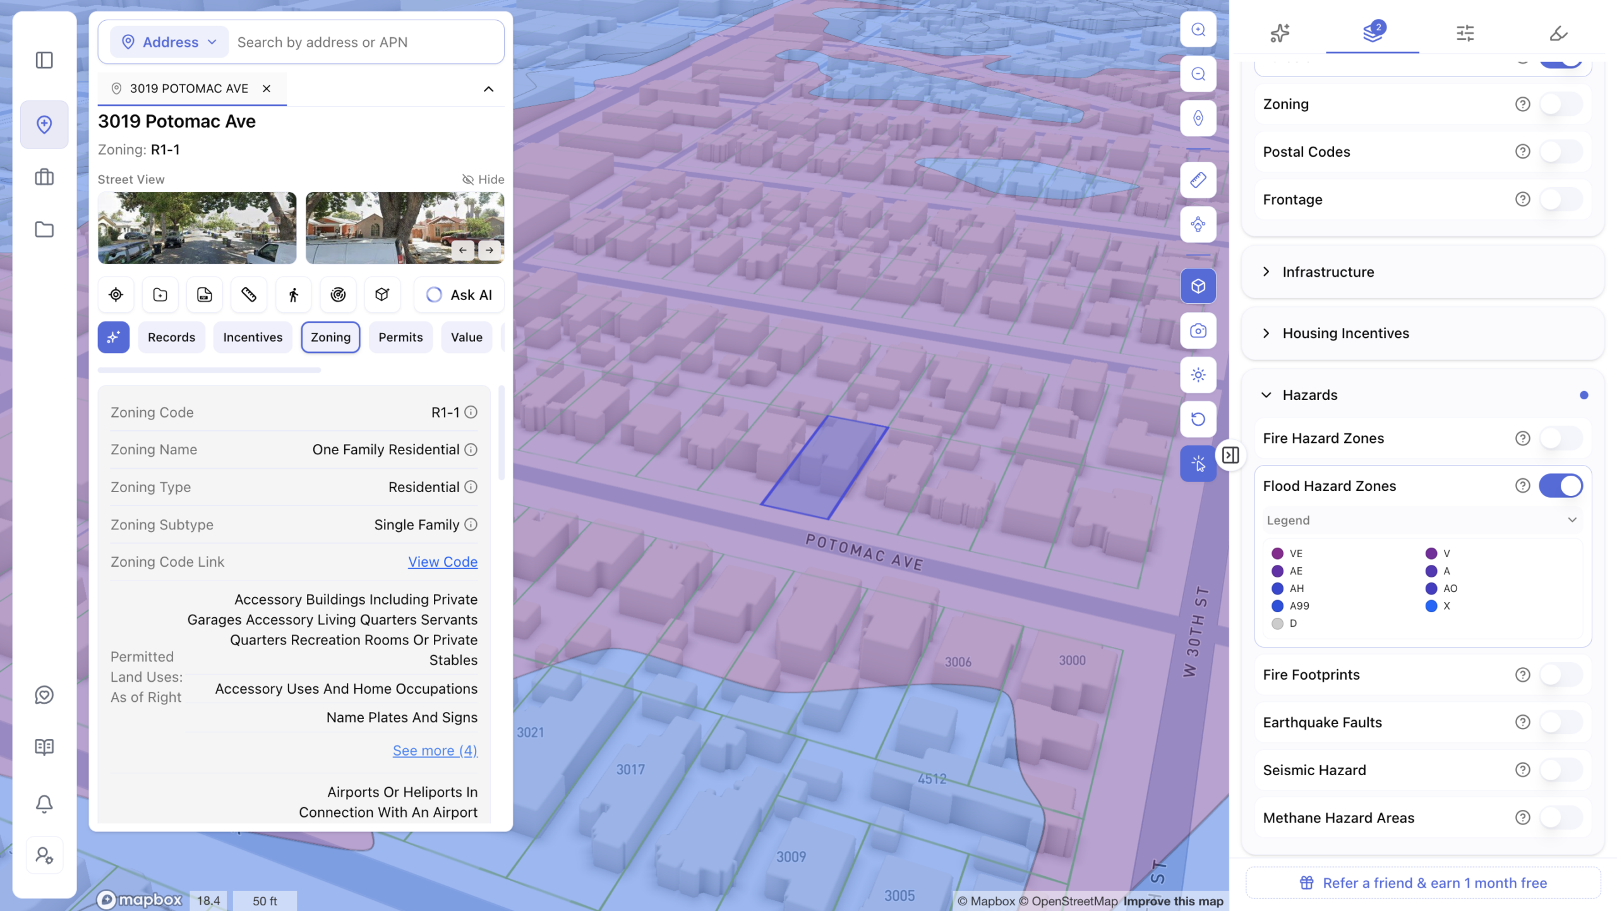The width and height of the screenshot is (1617, 911).
Task: Select the map ruler measure tool
Action: (x=1198, y=180)
